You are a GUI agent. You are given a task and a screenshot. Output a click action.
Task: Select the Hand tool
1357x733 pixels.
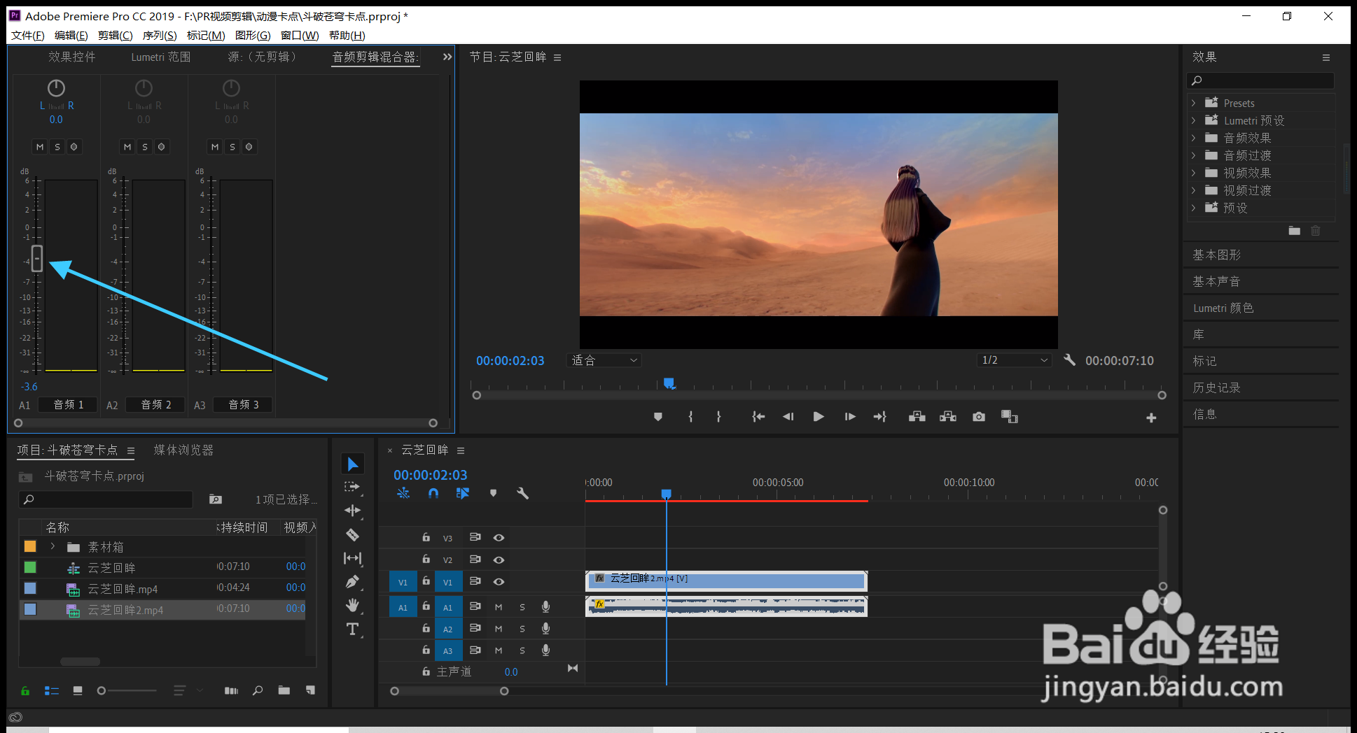352,605
